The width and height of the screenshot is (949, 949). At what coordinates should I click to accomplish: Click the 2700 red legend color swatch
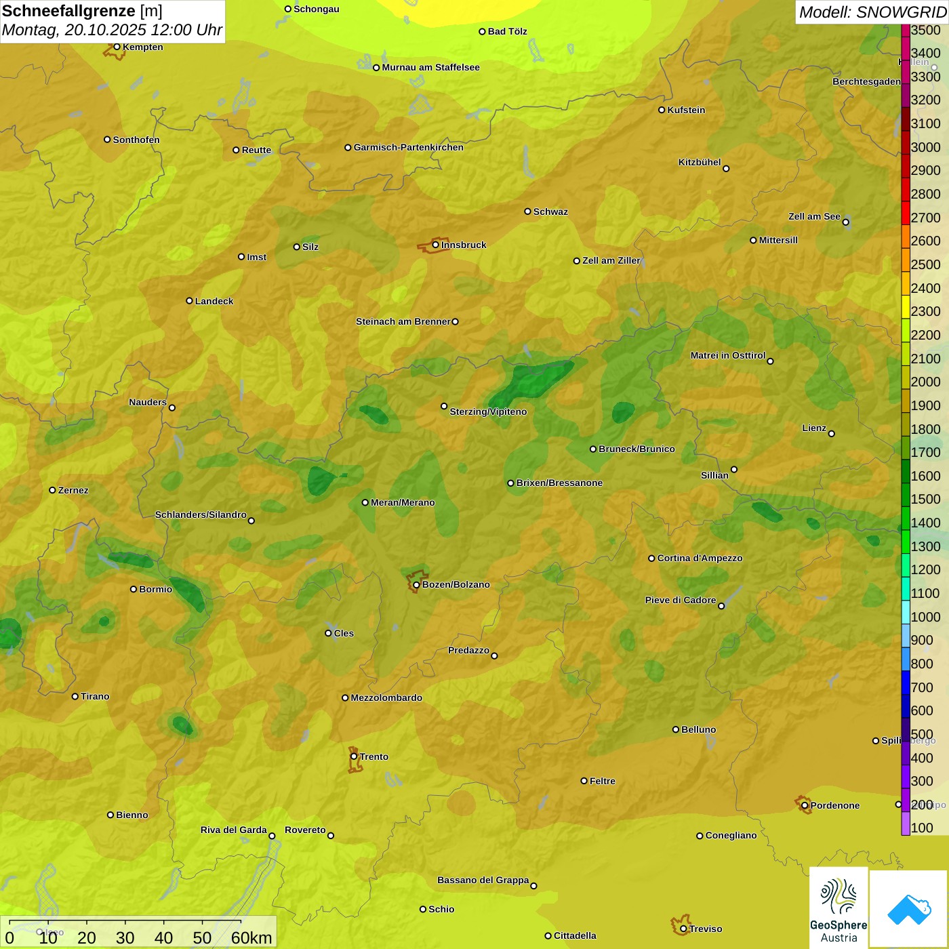coord(906,214)
